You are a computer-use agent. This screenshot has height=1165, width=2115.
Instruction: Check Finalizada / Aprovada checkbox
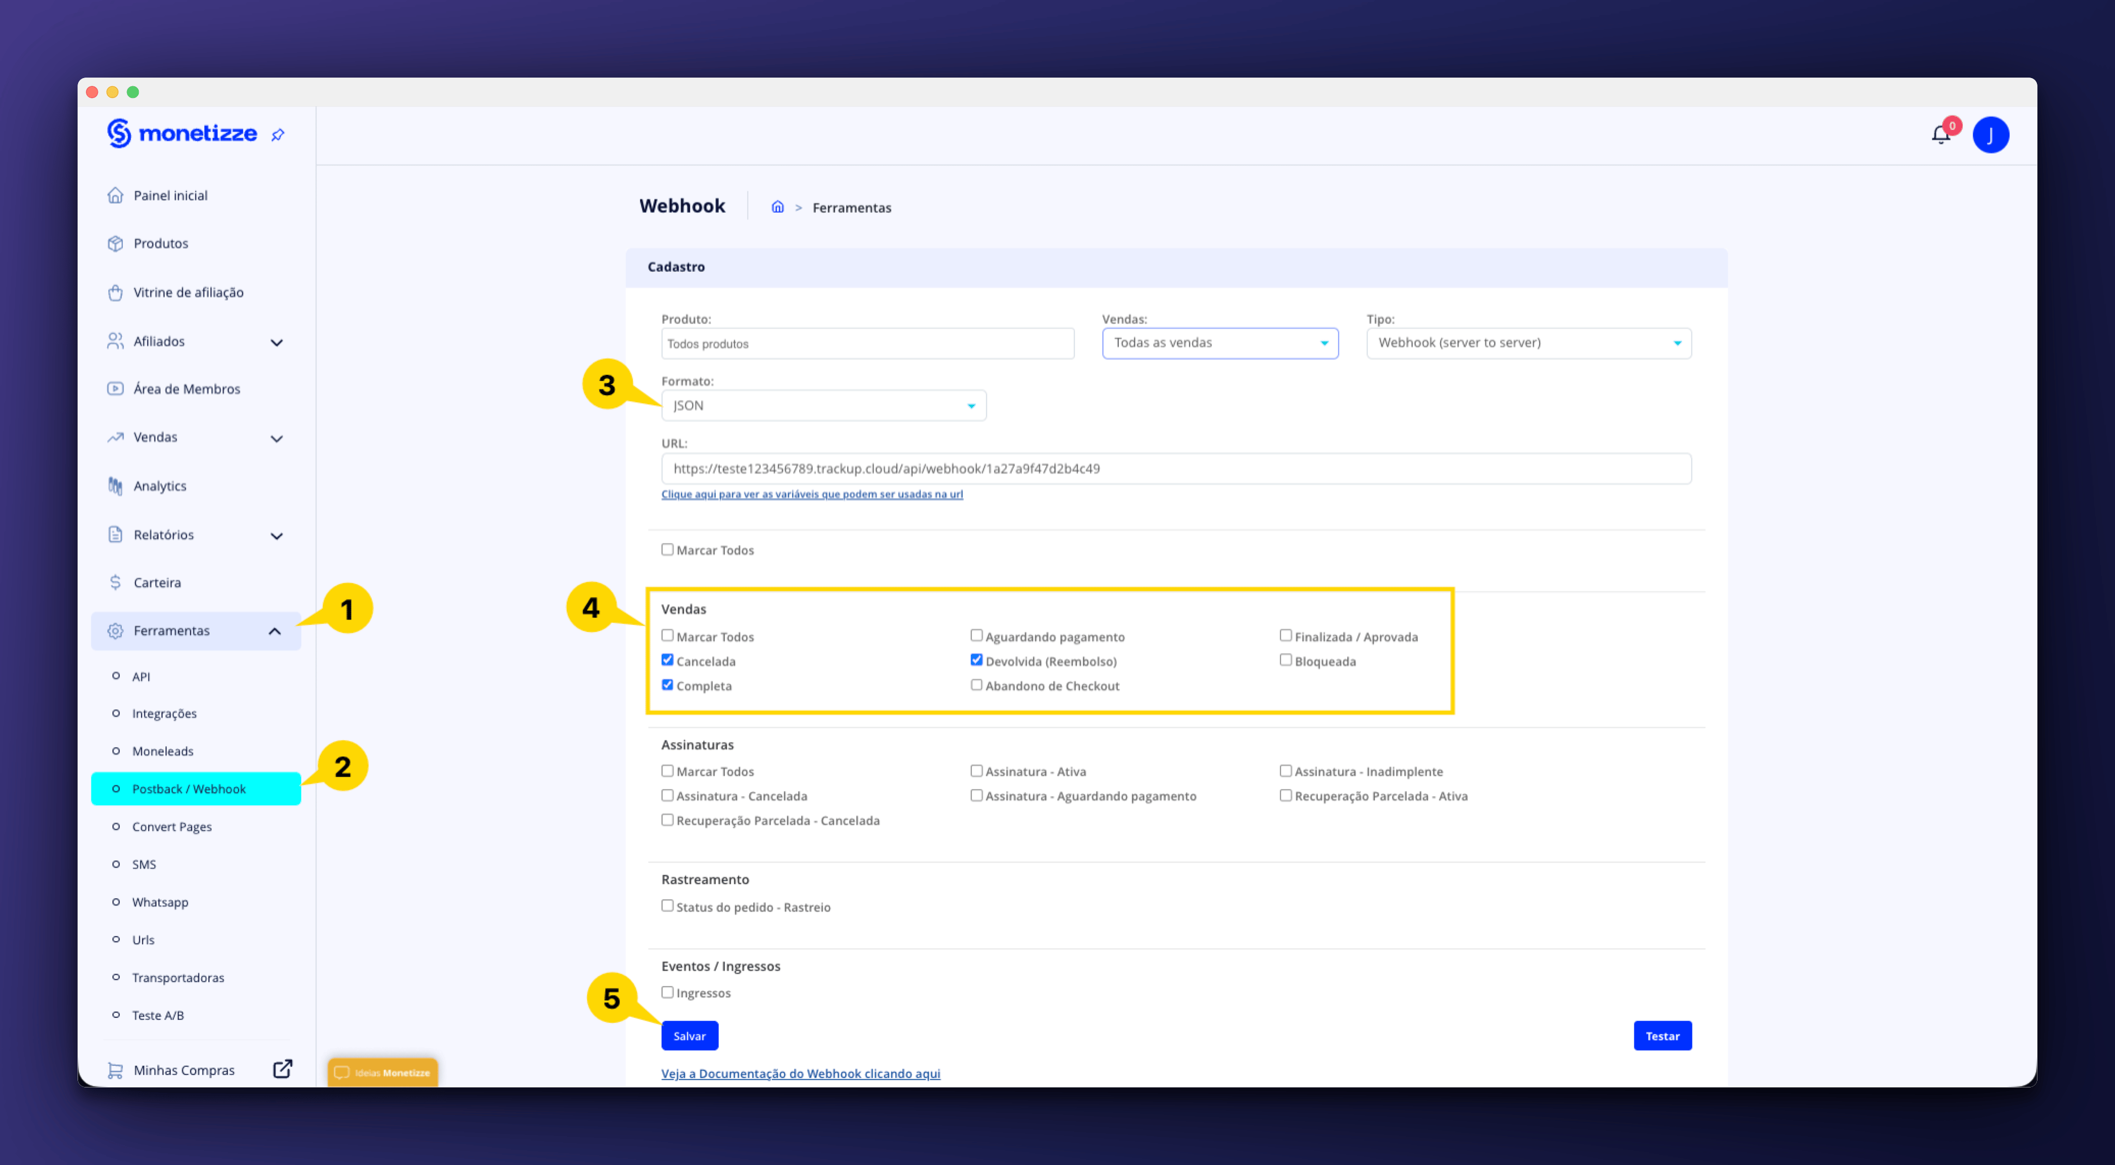(x=1286, y=635)
